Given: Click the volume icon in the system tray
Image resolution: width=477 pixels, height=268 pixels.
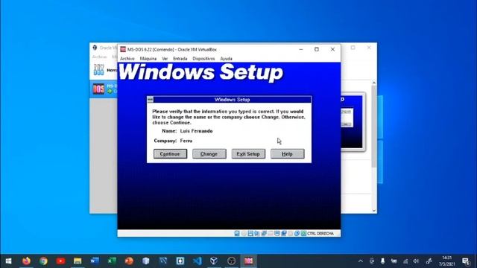Looking at the screenshot, I should pyautogui.click(x=416, y=261).
